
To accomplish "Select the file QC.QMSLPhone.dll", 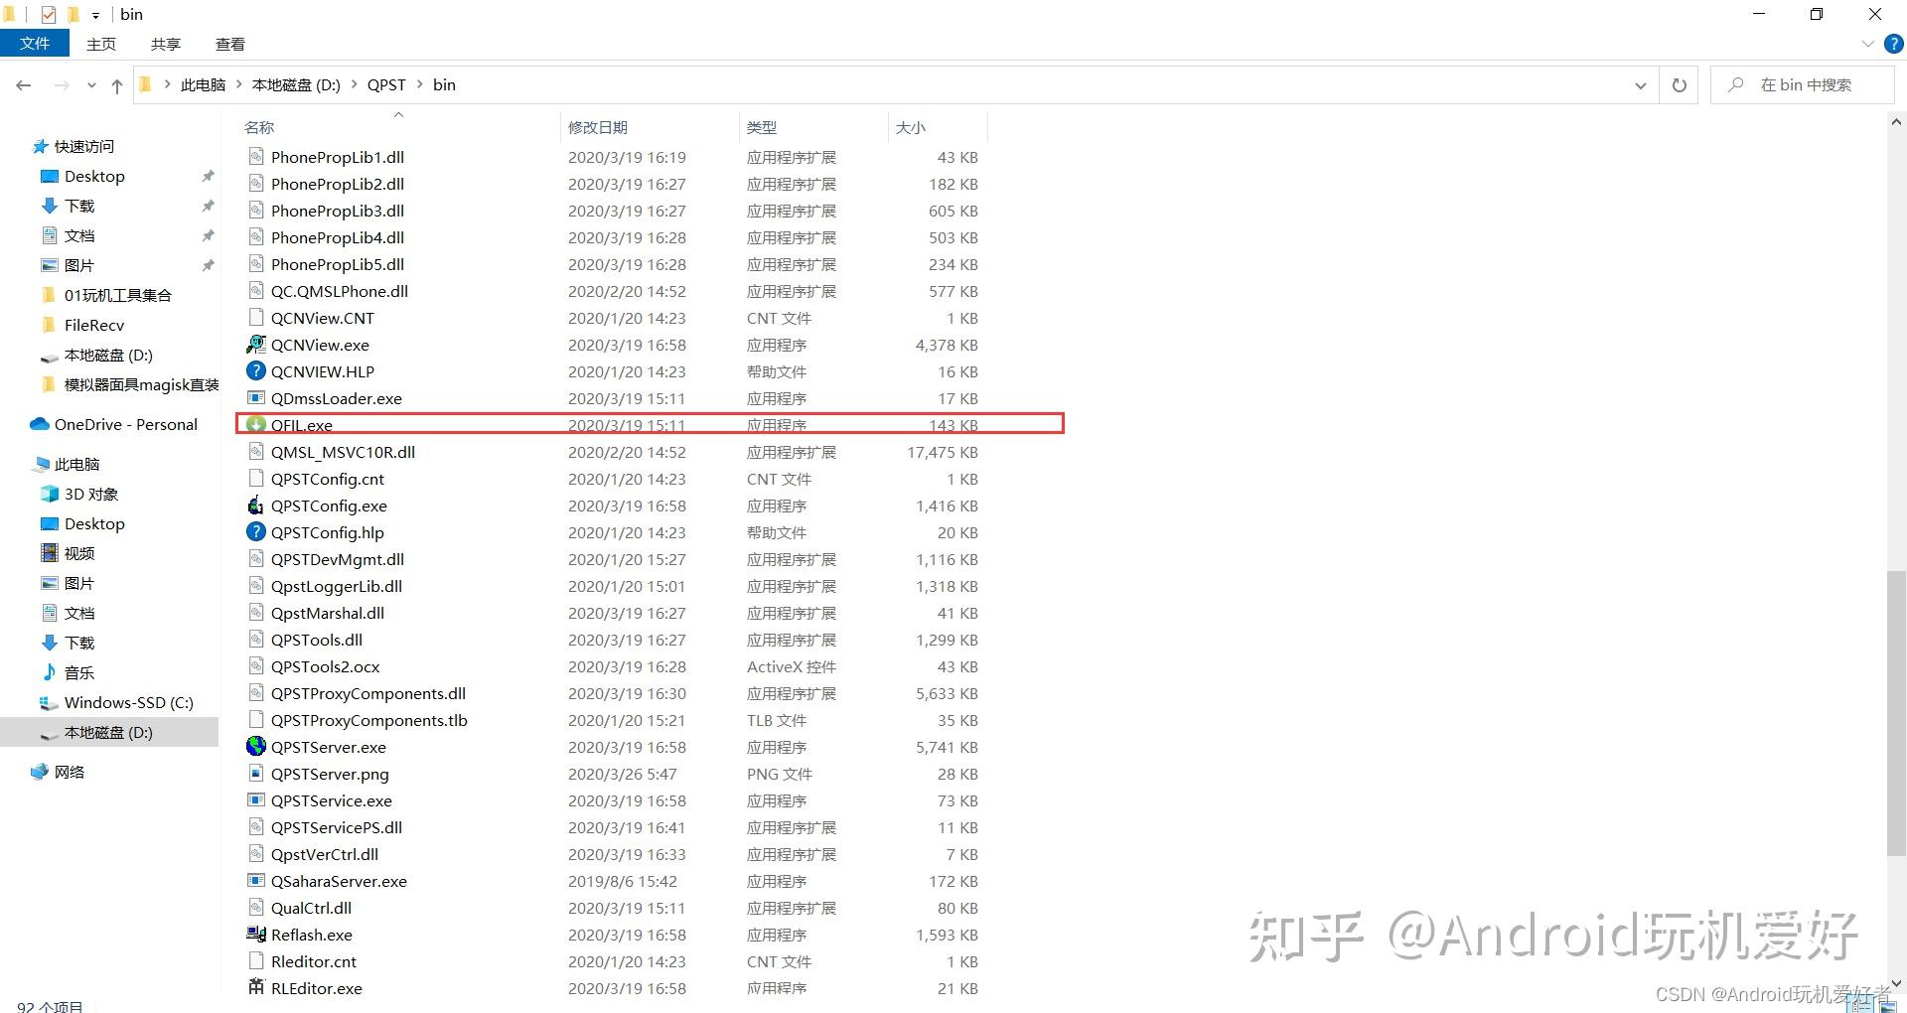I will click(340, 291).
